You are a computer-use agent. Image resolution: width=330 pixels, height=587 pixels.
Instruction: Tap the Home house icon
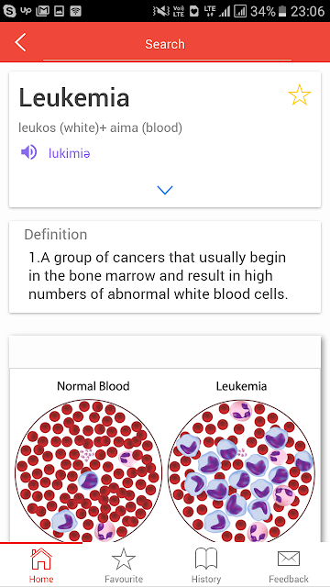41,559
